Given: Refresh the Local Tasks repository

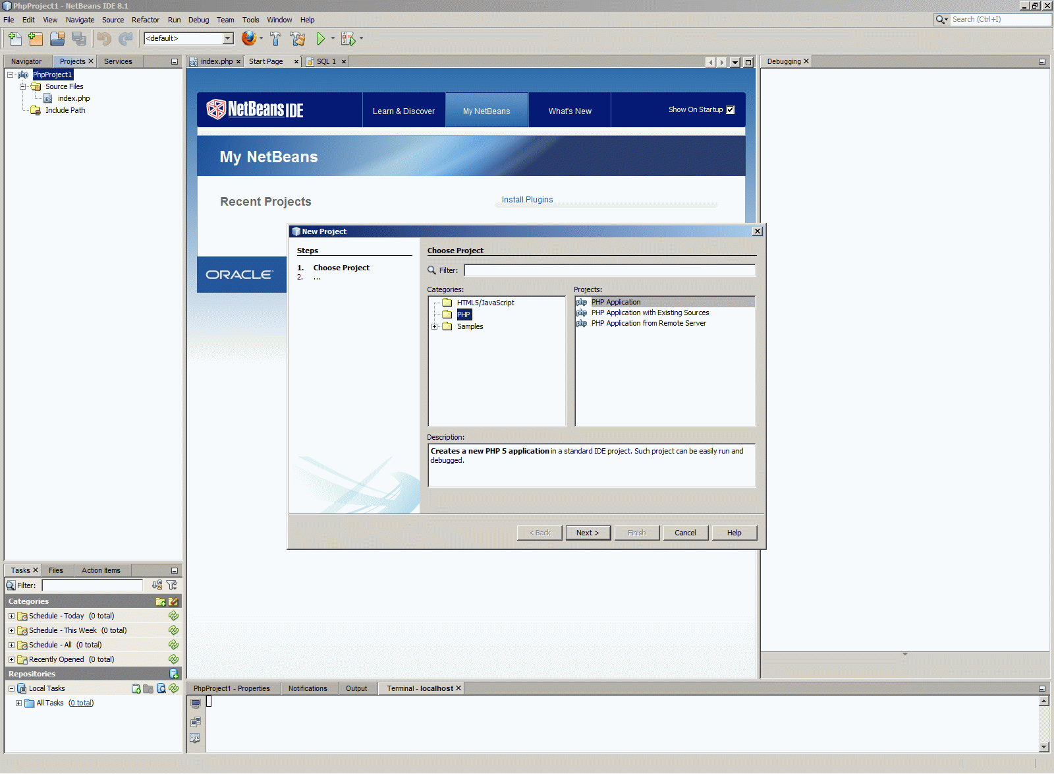Looking at the screenshot, I should pos(173,688).
